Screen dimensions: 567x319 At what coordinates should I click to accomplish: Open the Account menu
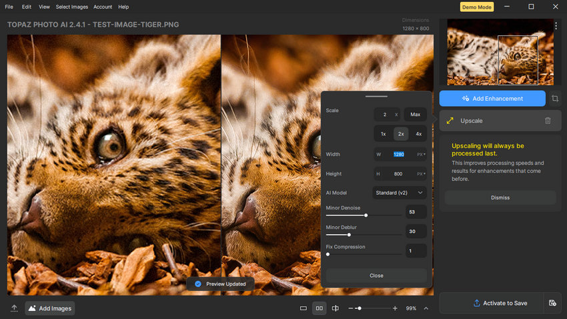[103, 7]
